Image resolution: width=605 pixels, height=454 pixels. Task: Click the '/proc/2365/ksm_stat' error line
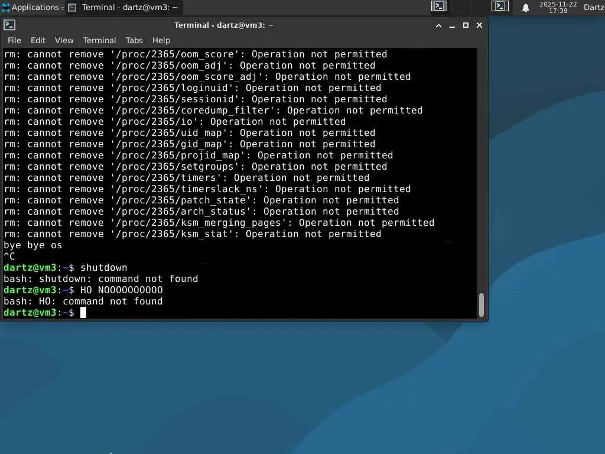193,234
